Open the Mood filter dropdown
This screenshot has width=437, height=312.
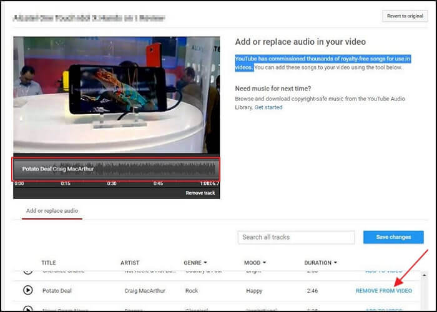[255, 263]
